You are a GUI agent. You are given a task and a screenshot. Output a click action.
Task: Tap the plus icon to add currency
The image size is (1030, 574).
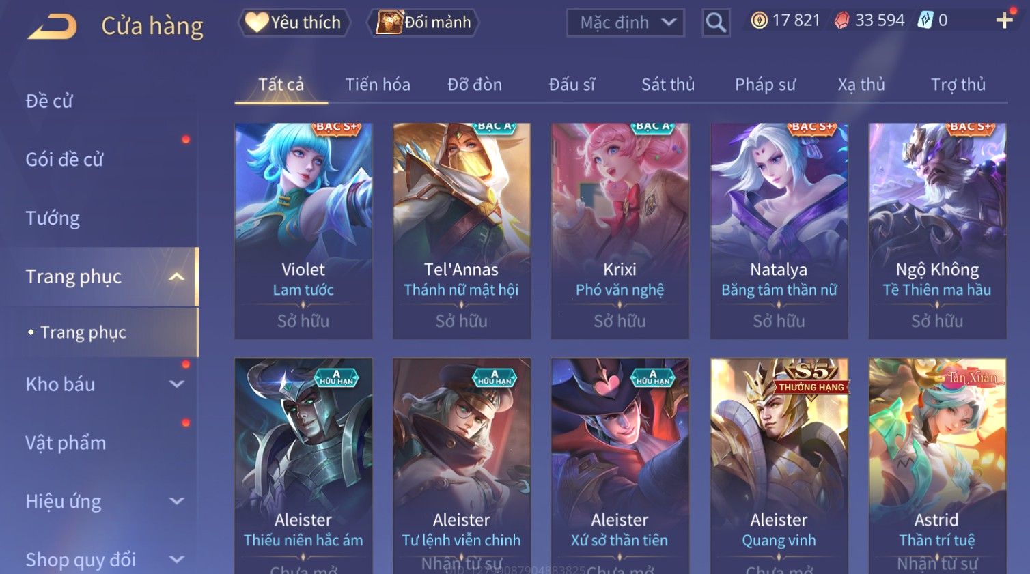click(1004, 20)
